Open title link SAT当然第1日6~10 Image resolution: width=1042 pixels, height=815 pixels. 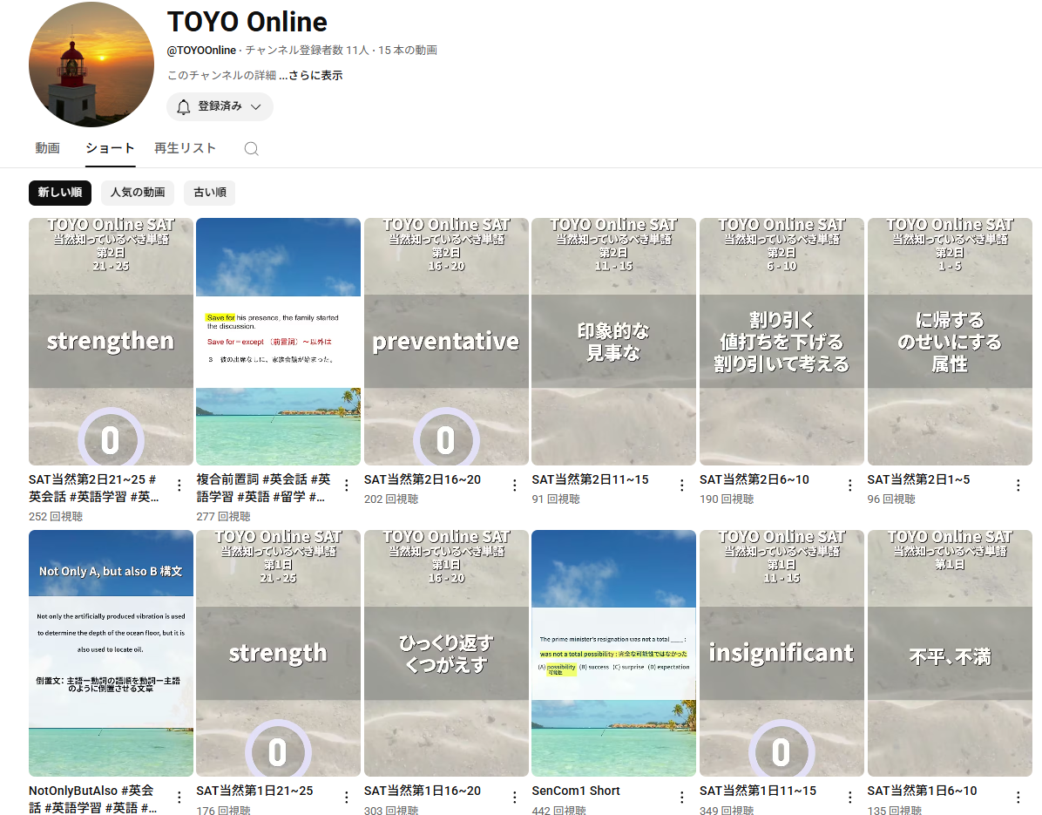click(x=922, y=791)
